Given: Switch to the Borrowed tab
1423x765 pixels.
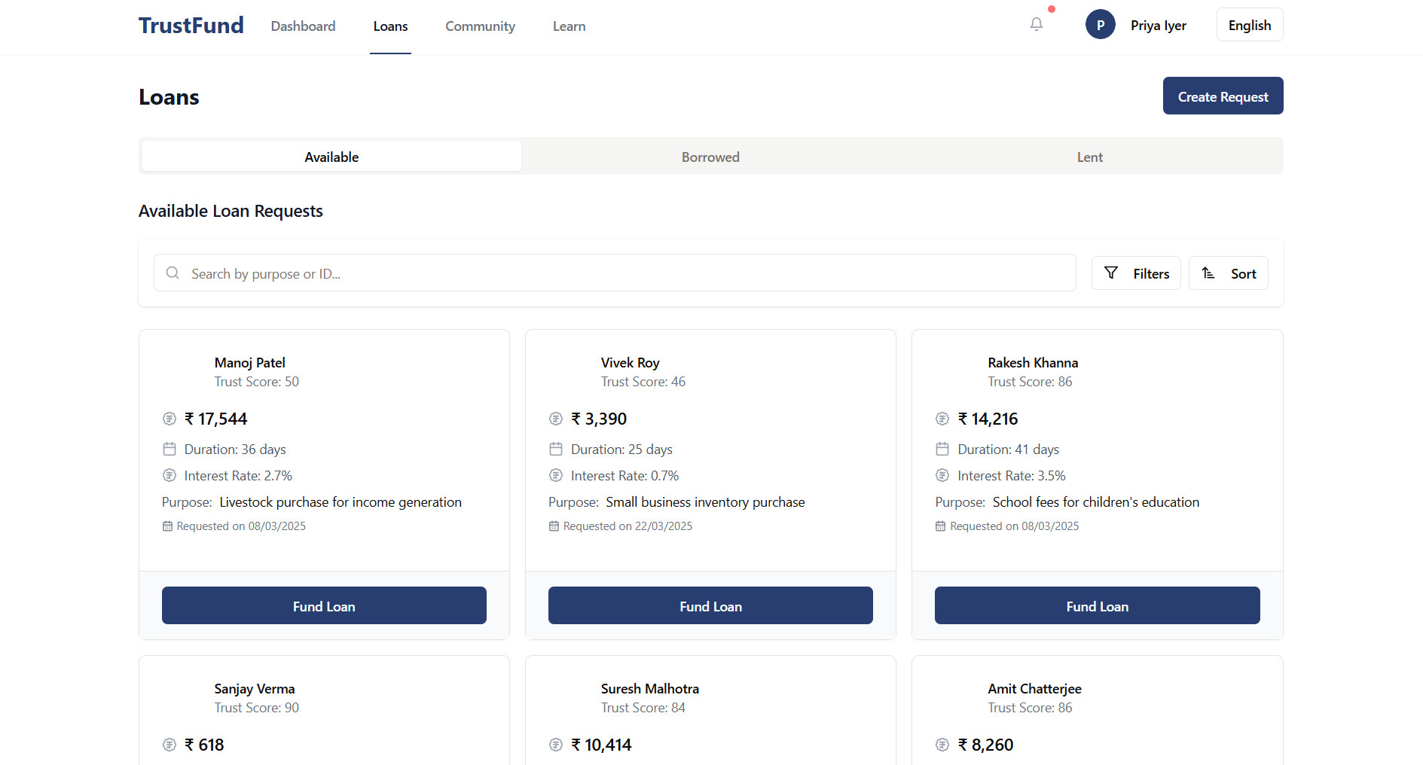Looking at the screenshot, I should click(710, 157).
